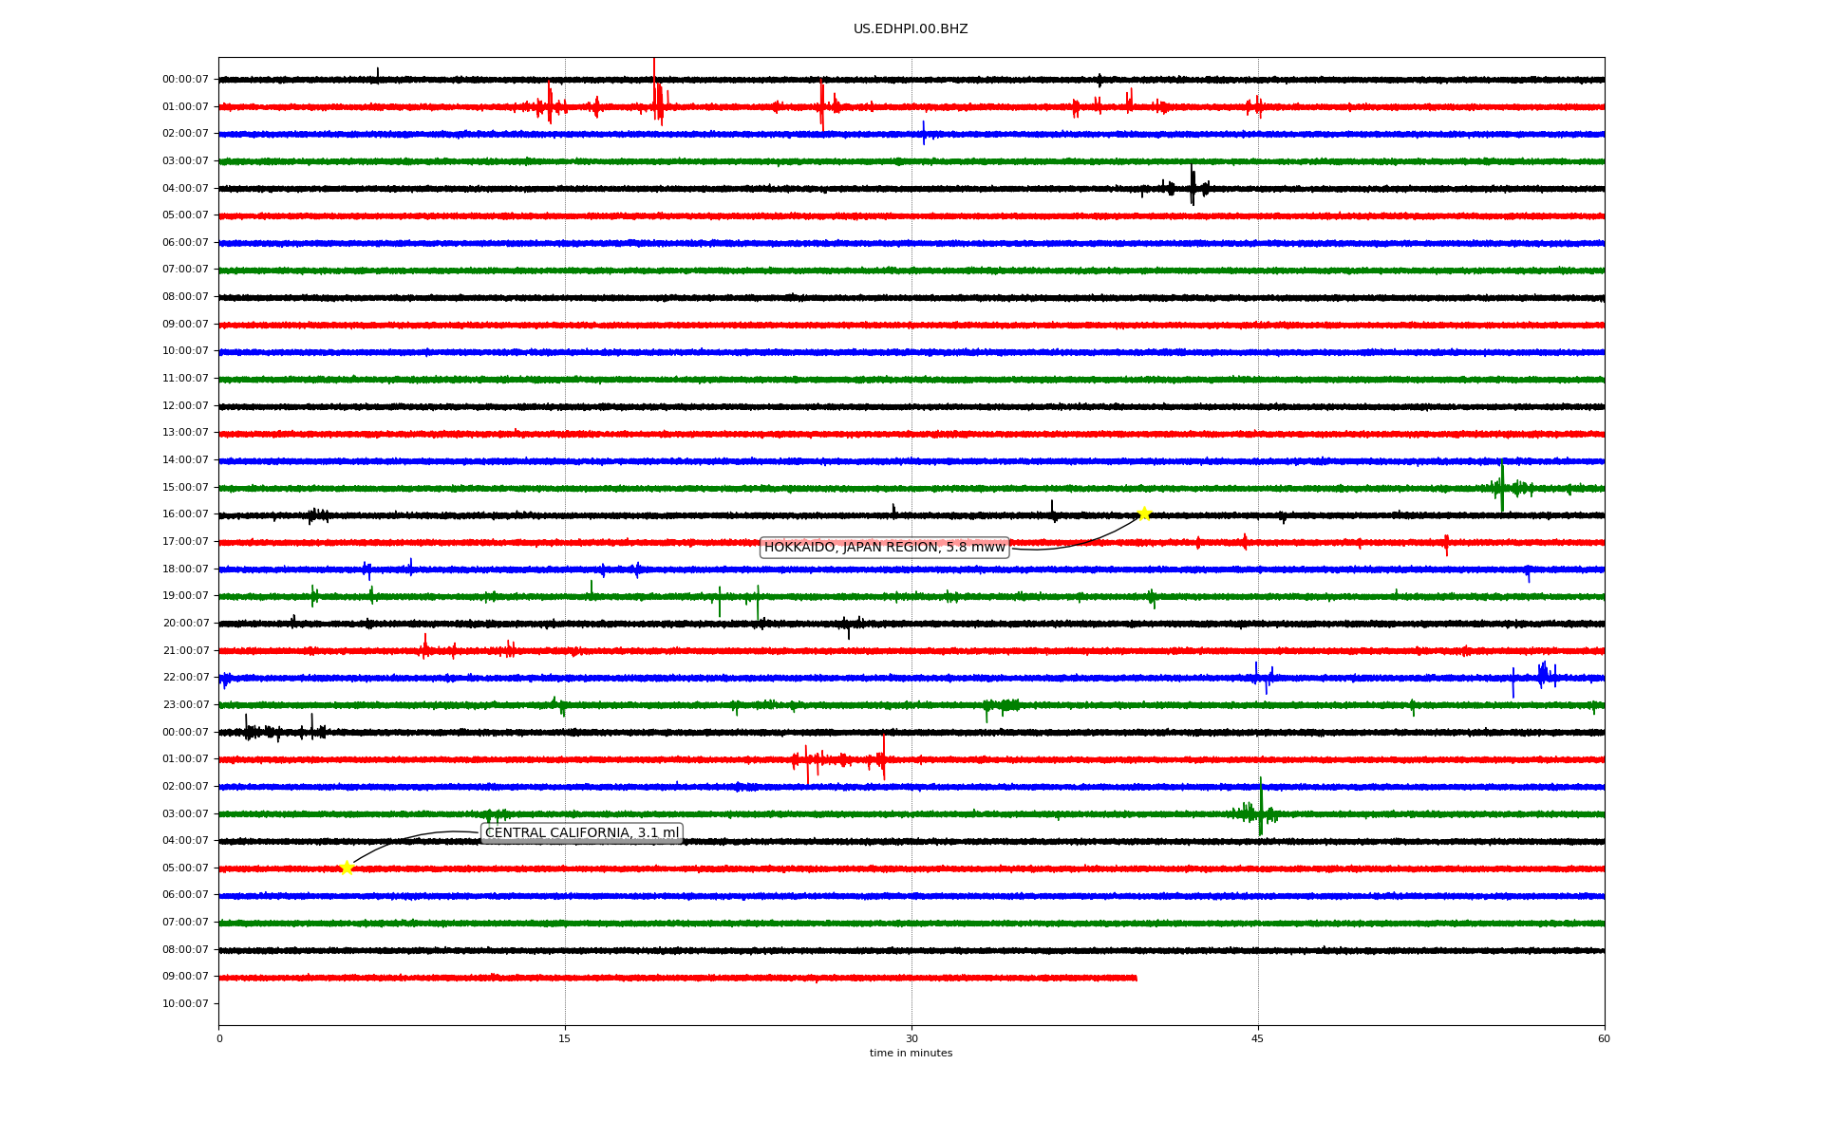Click the end of the 09:00:07 red trace

point(1136,978)
